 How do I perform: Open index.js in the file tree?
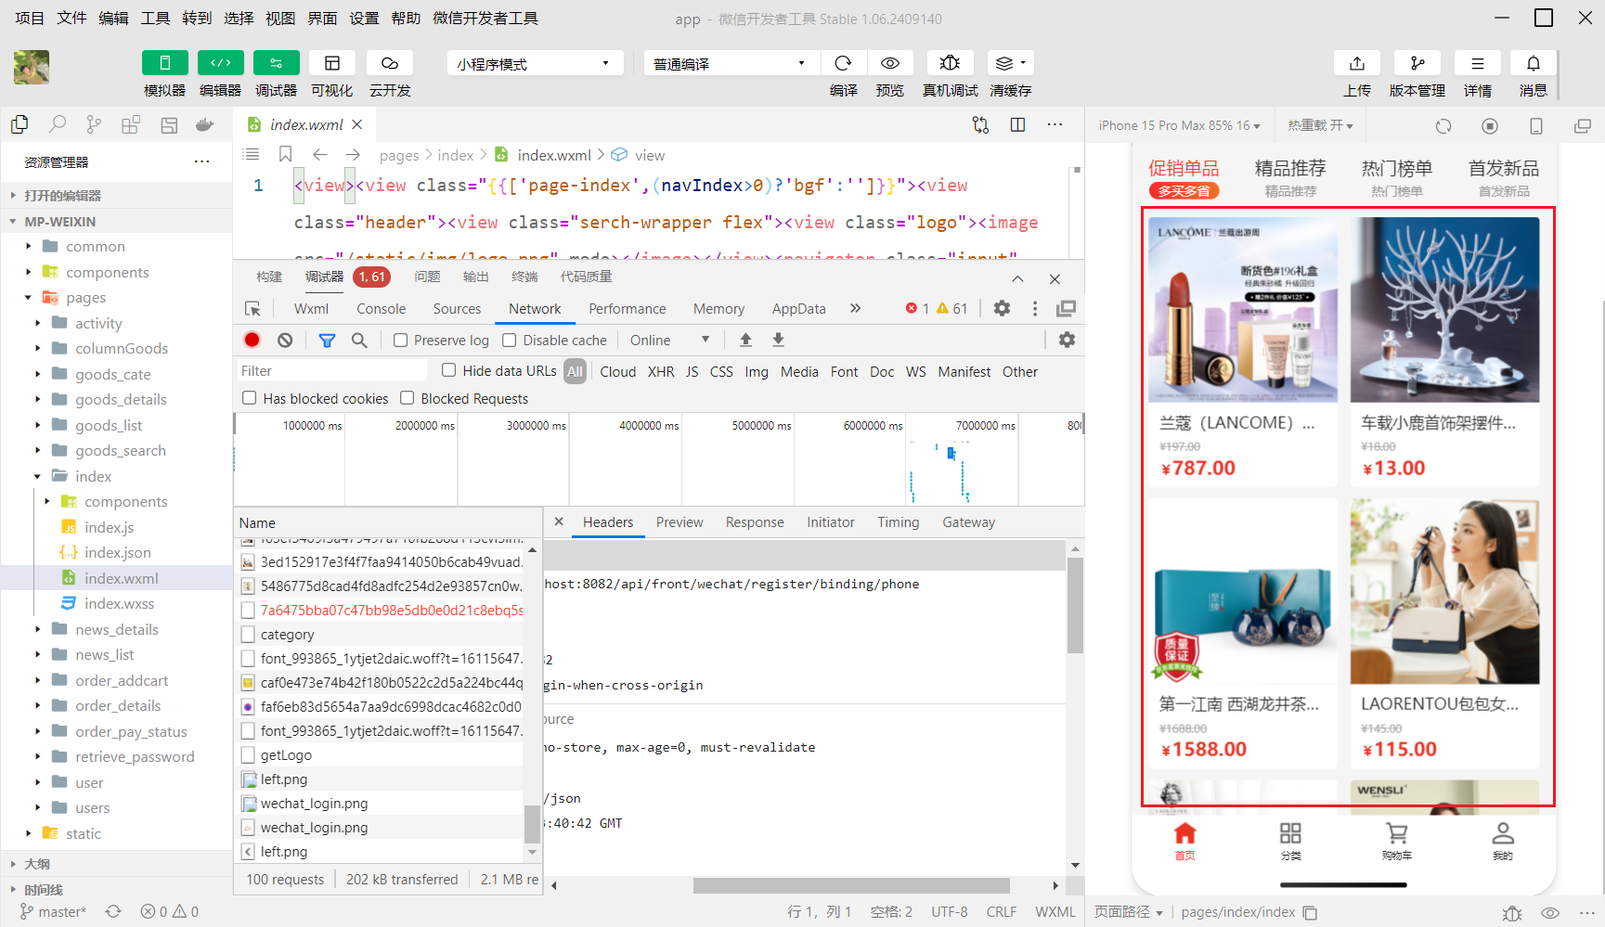click(109, 527)
